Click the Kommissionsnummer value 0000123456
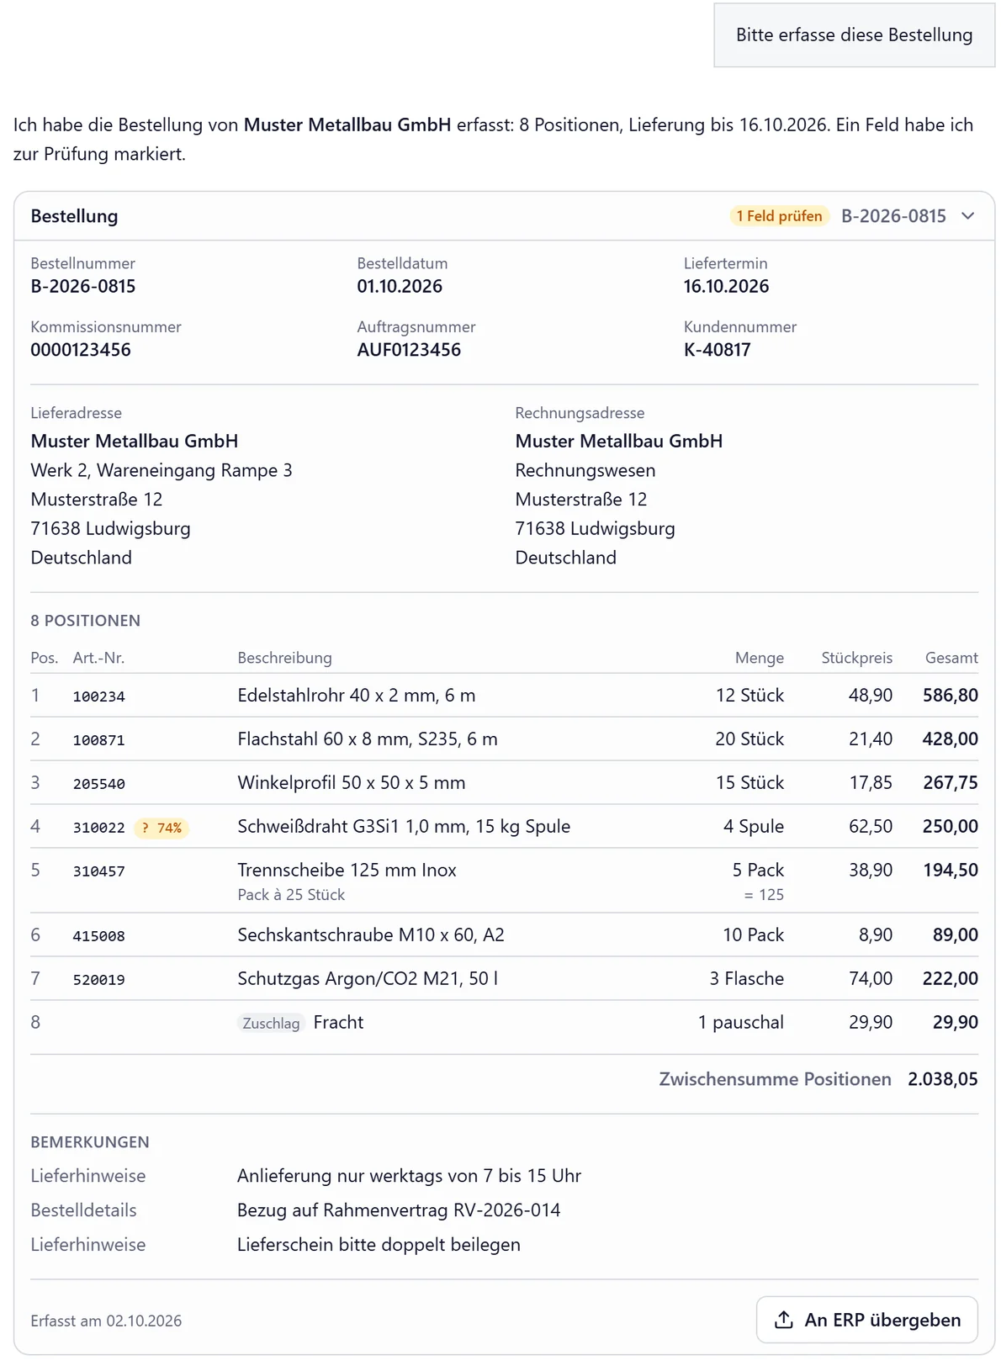The image size is (1001, 1366). [x=81, y=350]
